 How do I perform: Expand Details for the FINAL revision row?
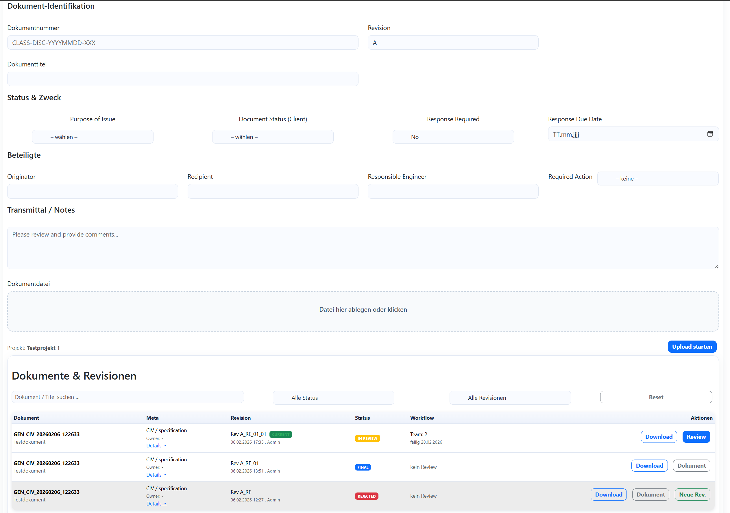[x=156, y=475]
